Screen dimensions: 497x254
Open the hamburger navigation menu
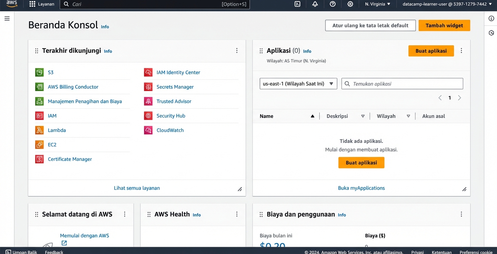[x=7, y=19]
